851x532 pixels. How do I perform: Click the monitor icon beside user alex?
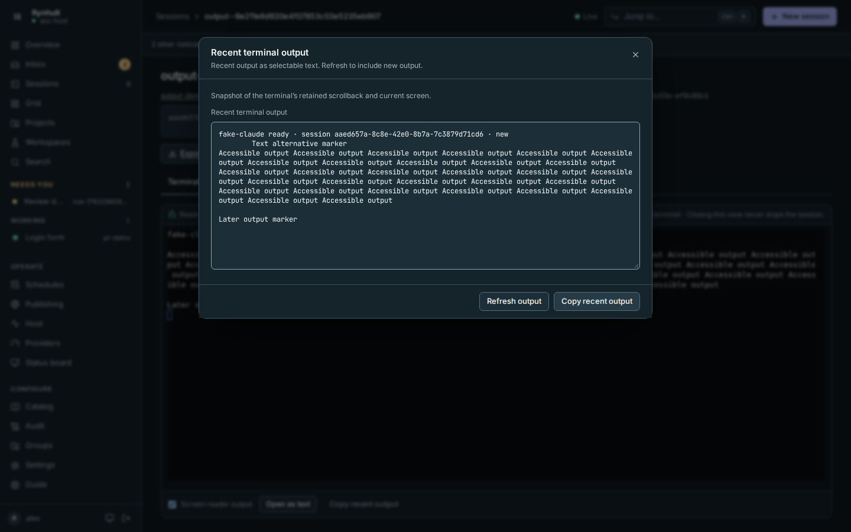coord(109,518)
